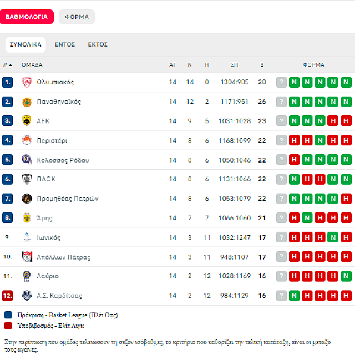Click the Άρης team logo
Image resolution: width=355 pixels, height=355 pixels.
pos(27,218)
